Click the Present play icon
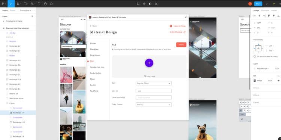This screenshot has height=140, width=281. 267,4
